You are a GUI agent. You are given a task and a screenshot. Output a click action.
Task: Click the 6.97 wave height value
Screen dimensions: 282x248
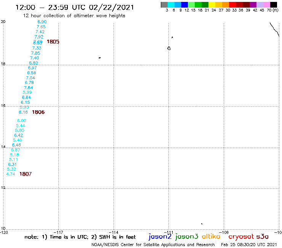(32, 68)
